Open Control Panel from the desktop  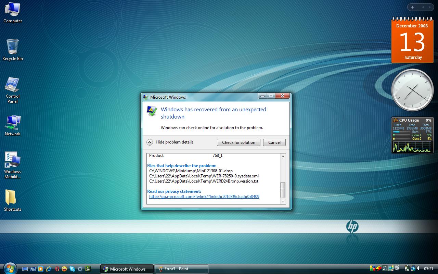[x=13, y=90]
